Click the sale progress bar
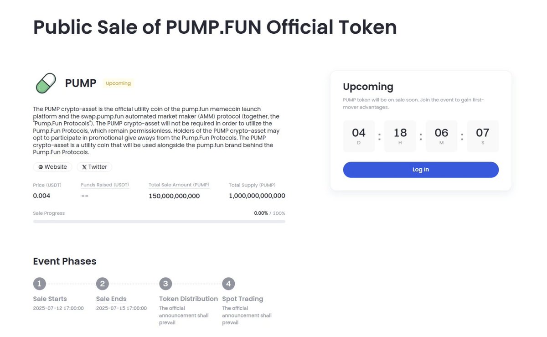The width and height of the screenshot is (547, 337). pyautogui.click(x=159, y=222)
